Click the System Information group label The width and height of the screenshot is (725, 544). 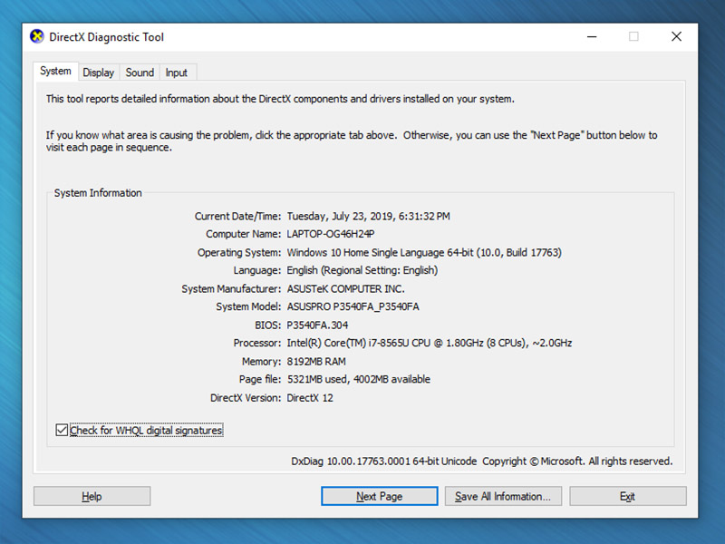tap(98, 193)
